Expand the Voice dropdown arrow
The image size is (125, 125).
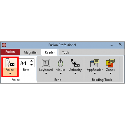(x=10, y=73)
